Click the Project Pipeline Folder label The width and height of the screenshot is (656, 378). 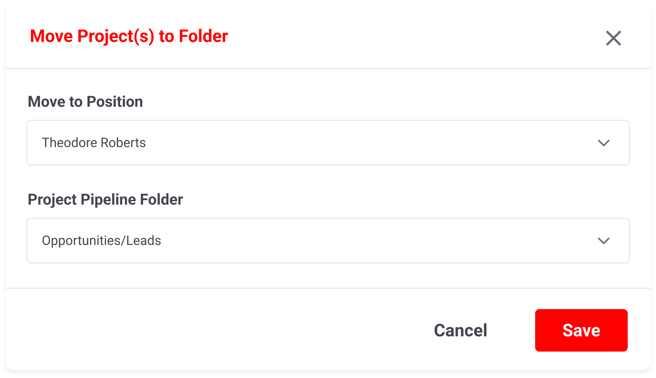(105, 199)
